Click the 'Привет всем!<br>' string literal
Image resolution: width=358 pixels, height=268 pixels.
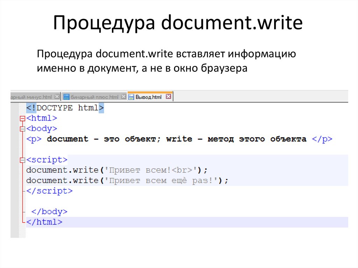click(x=151, y=171)
